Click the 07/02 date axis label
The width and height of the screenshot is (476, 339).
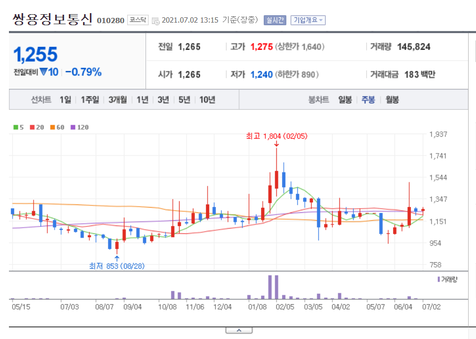coord(431,307)
